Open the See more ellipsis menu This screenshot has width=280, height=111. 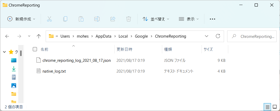tap(212, 19)
